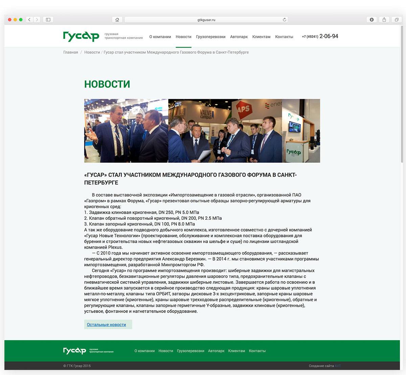Go back with the Safari back arrow

29,20
